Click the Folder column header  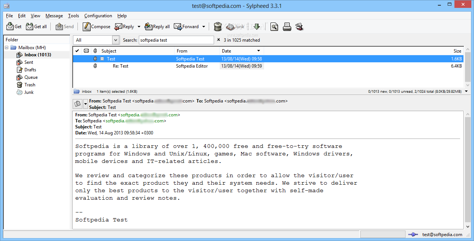click(x=36, y=39)
